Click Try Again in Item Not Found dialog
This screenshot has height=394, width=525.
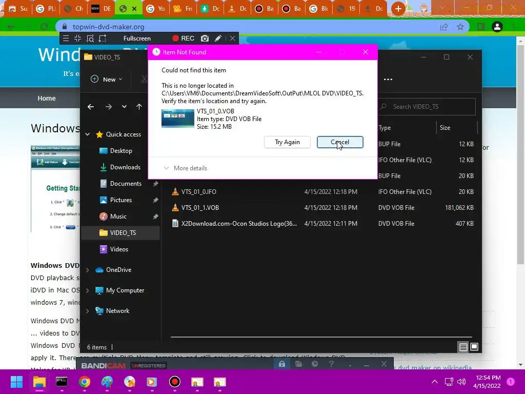click(x=287, y=142)
